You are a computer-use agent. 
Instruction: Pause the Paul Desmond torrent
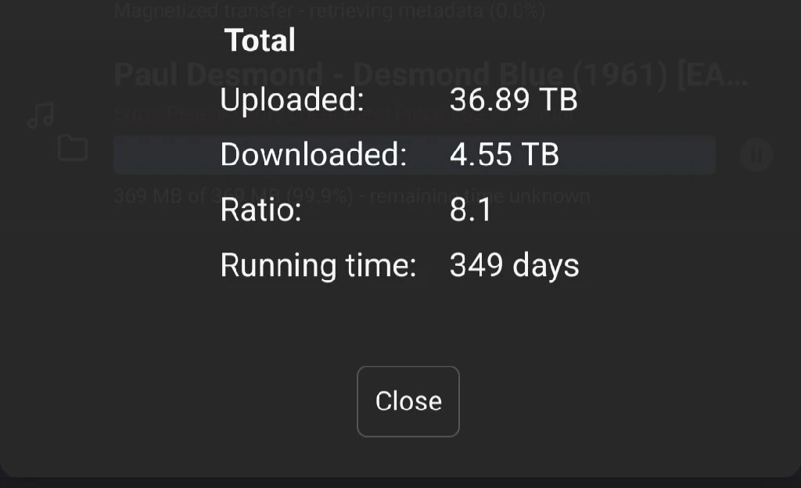click(756, 155)
